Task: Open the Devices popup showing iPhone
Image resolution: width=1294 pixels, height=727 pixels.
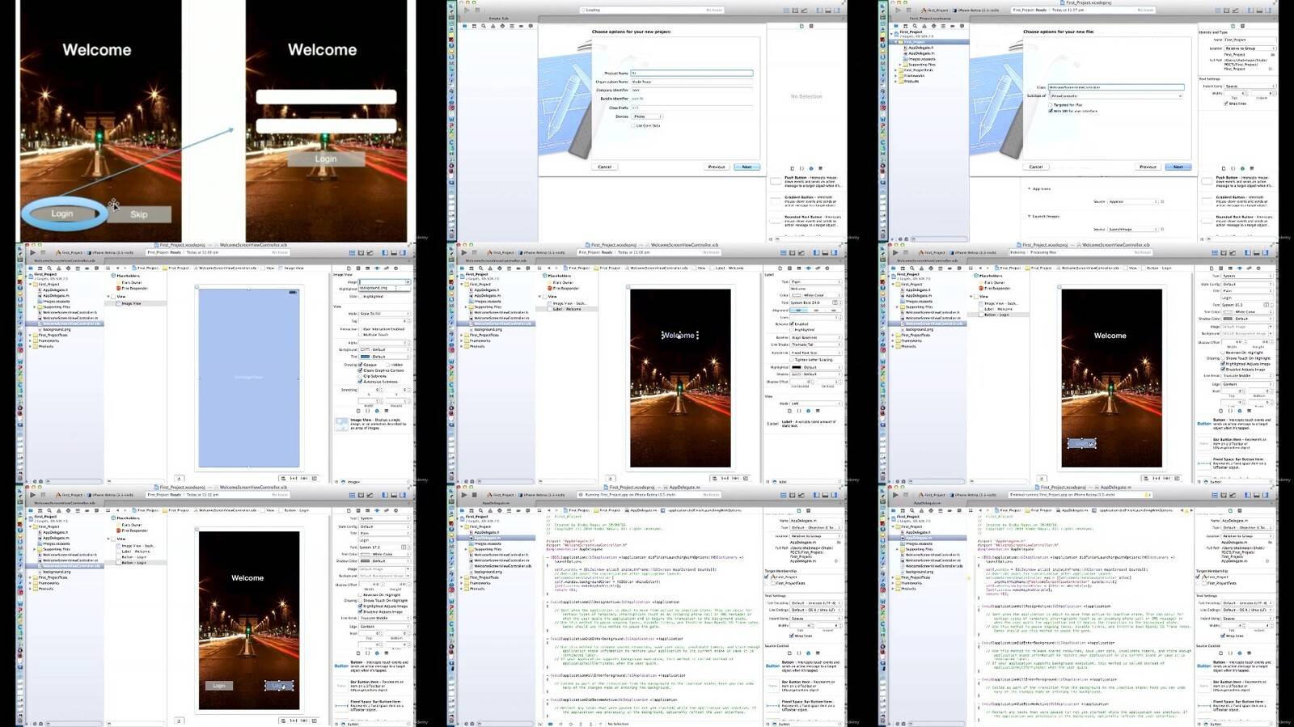Action: 648,116
